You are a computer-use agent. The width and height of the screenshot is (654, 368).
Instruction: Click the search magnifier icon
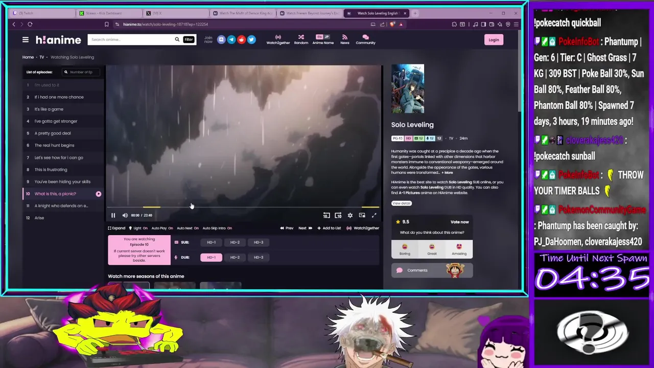(x=177, y=39)
